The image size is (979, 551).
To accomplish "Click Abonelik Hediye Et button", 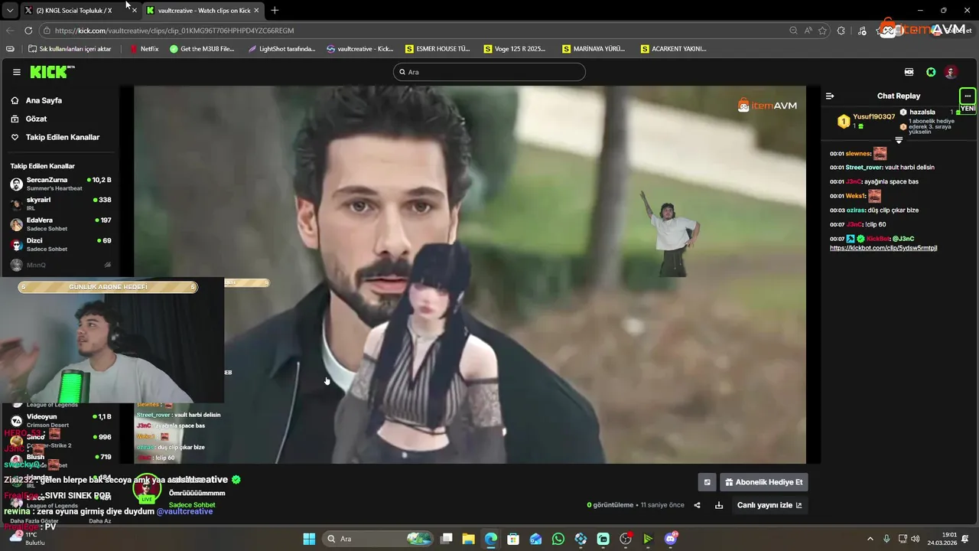I will point(764,482).
